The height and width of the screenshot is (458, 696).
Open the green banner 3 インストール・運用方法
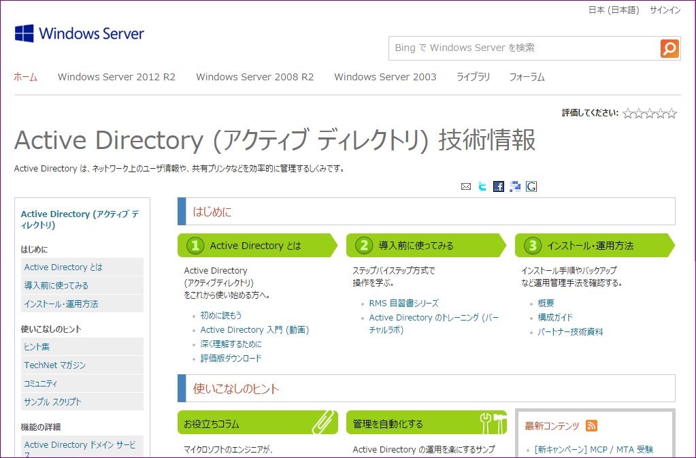point(595,246)
